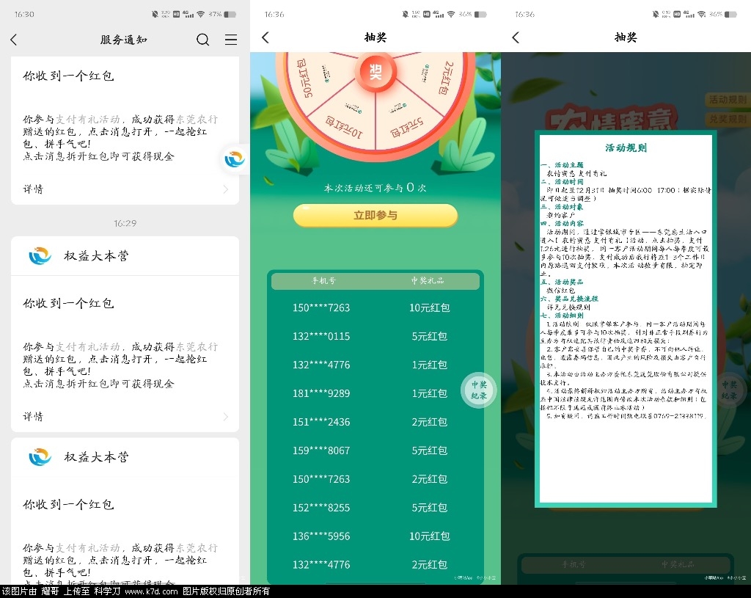The image size is (751, 598).
Task: Select the 活动规则 tab at the right edge
Action: point(727,99)
